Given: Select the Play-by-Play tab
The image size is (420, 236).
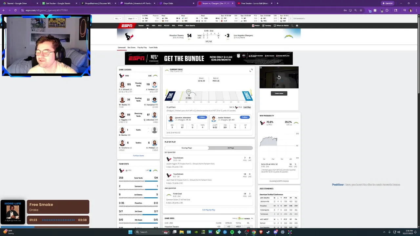Looking at the screenshot, I should tap(142, 48).
